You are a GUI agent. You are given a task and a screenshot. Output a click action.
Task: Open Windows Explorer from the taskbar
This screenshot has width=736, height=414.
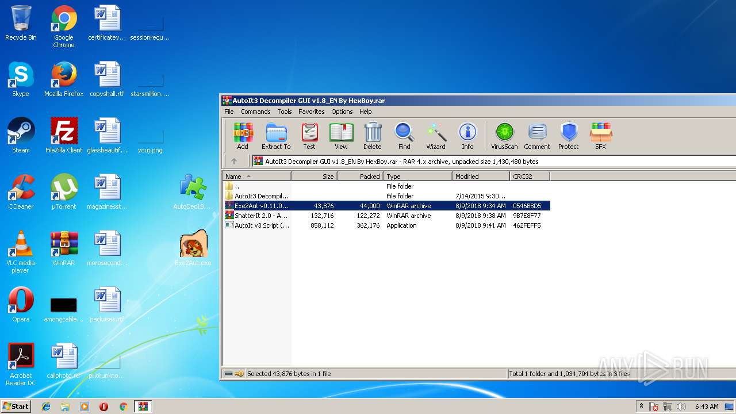tap(65, 407)
